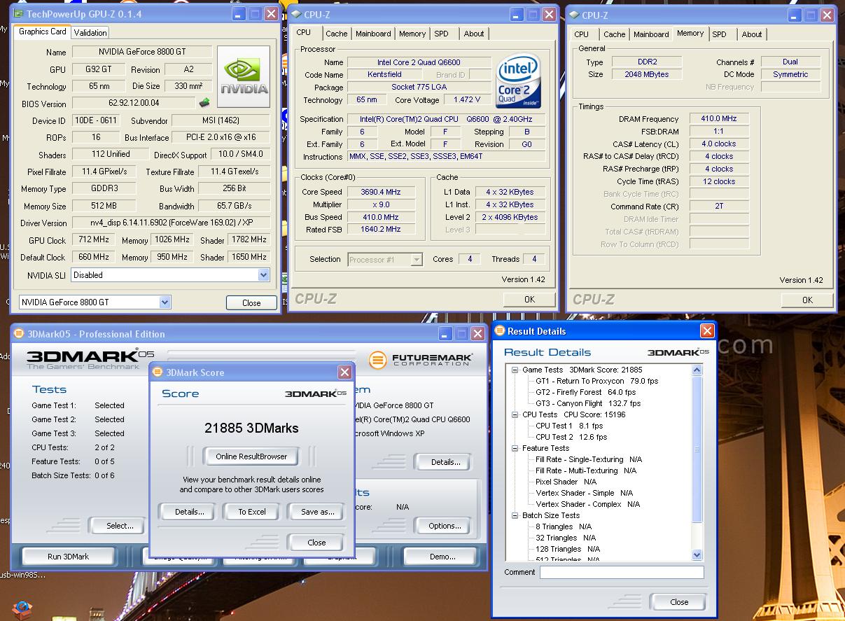Viewport: 845px width, 621px height.
Task: Click the Intel Core 2 Quad logo
Action: pos(519,82)
